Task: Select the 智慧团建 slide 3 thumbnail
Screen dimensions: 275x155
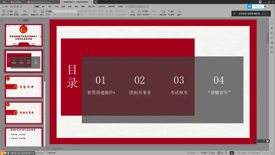Action: click(x=24, y=87)
